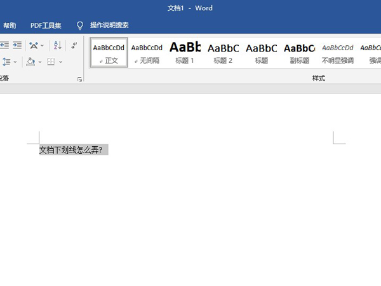Click the lightbulb icon beside 操作说明搜索
The width and height of the screenshot is (381, 286).
point(79,25)
